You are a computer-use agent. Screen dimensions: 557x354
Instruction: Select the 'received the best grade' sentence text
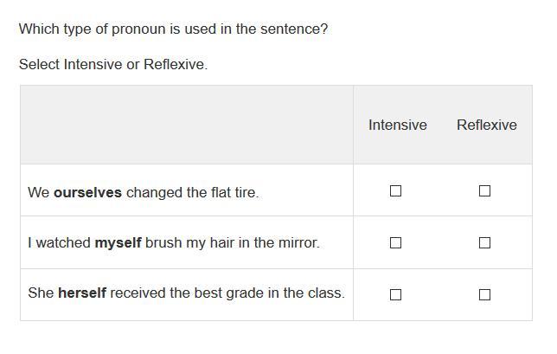186,293
